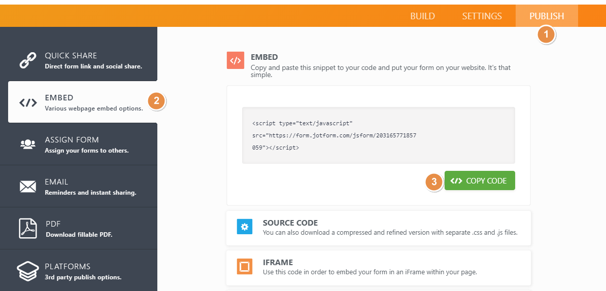Click the red Embed header icon
Image resolution: width=606 pixels, height=291 pixels.
point(235,60)
